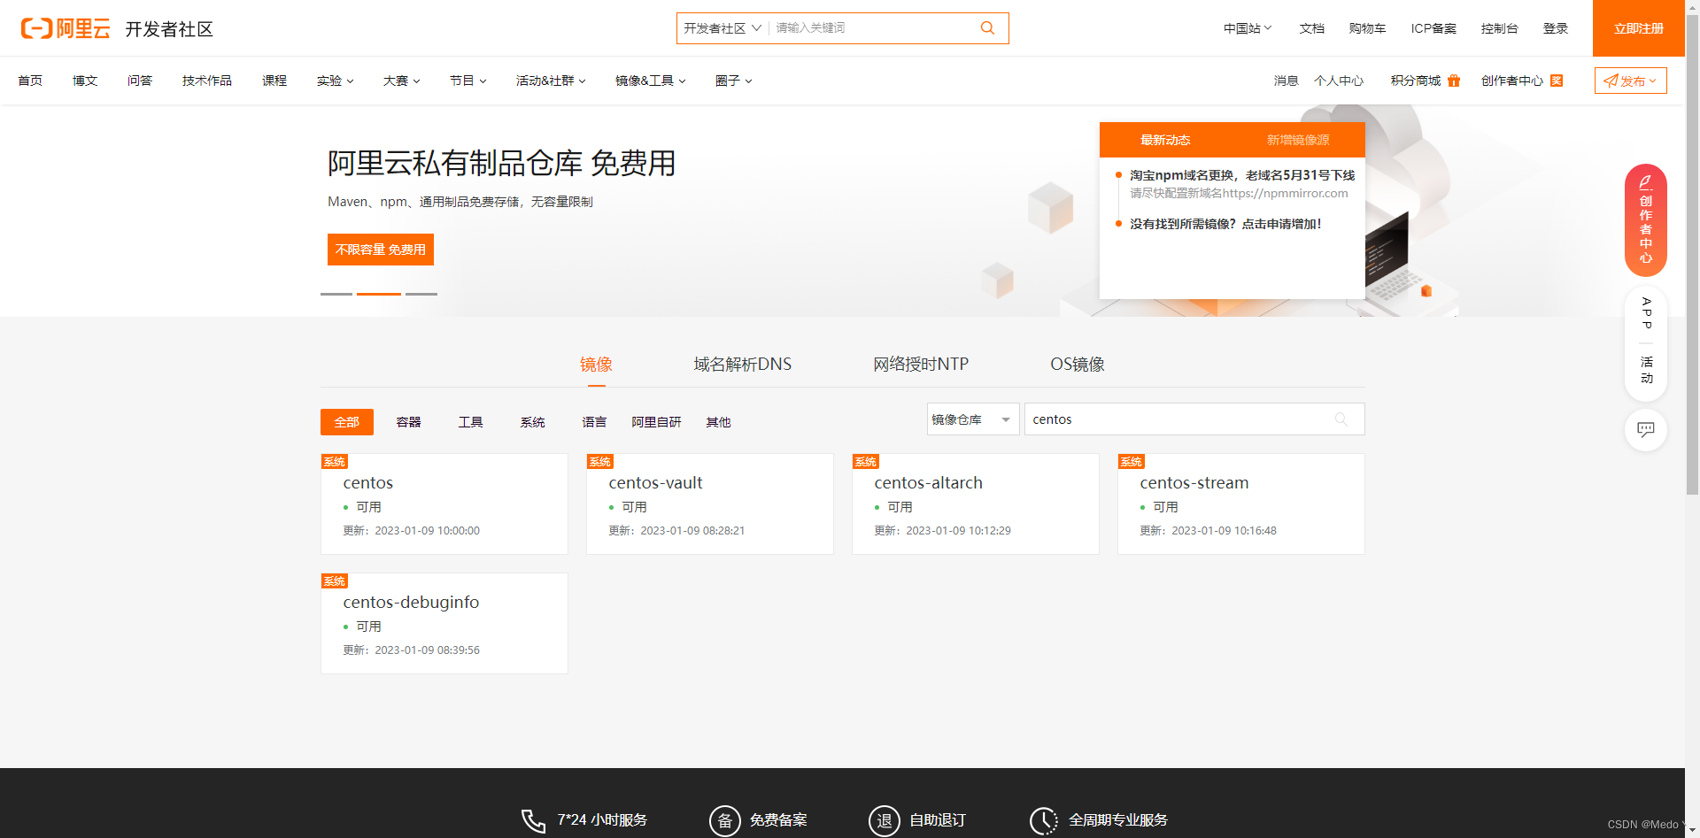
Task: Expand the 实验 nav menu
Action: [x=336, y=81]
